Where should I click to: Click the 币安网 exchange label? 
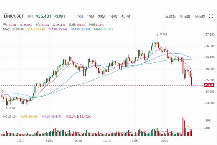29,16
